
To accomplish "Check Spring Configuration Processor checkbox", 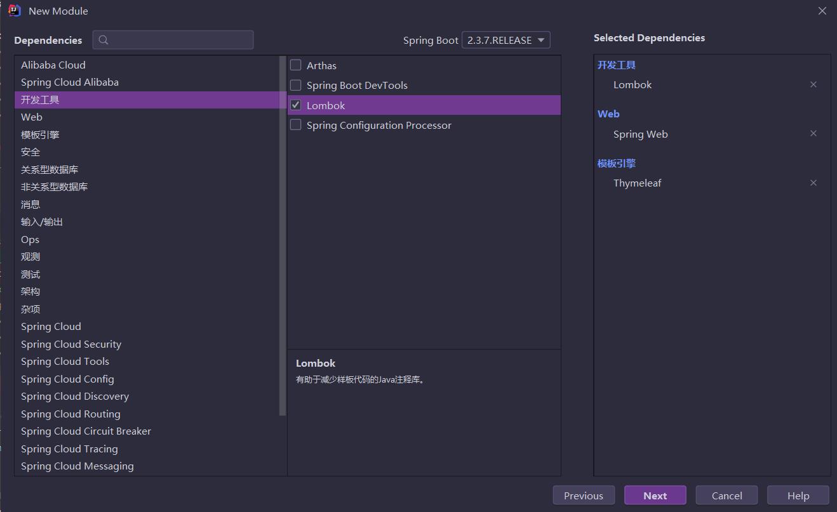I will [296, 125].
